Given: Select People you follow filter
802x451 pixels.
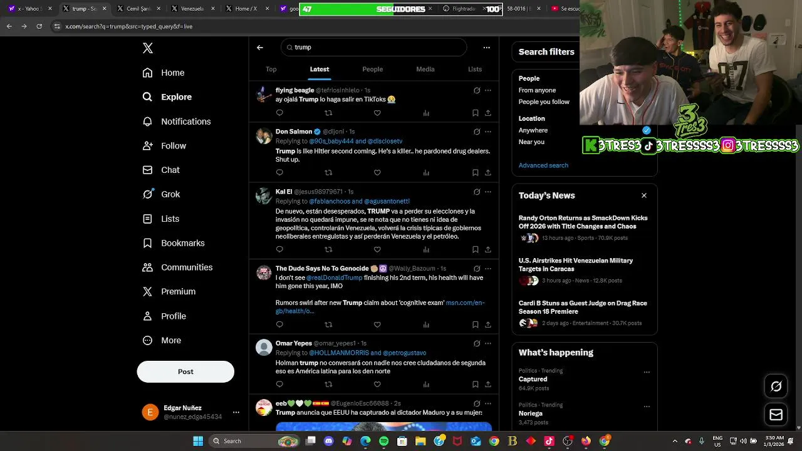Looking at the screenshot, I should (544, 102).
